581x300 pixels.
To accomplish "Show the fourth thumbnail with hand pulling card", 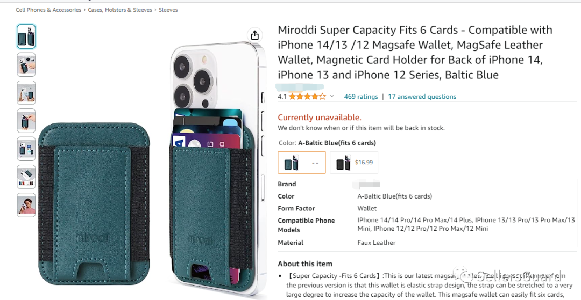I will 26,120.
